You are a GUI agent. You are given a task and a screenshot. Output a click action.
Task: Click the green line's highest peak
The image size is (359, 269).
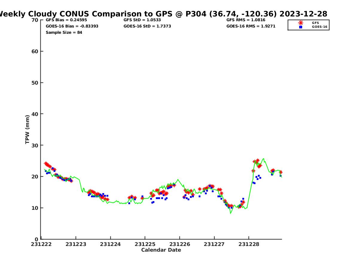[x=264, y=158]
